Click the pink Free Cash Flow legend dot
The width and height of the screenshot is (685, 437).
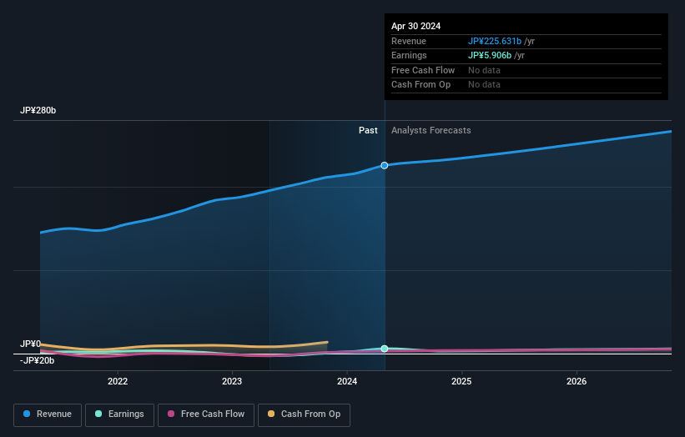(171, 414)
